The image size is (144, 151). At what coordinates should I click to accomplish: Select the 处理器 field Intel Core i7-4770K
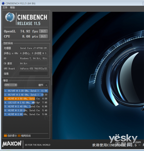click(33, 48)
